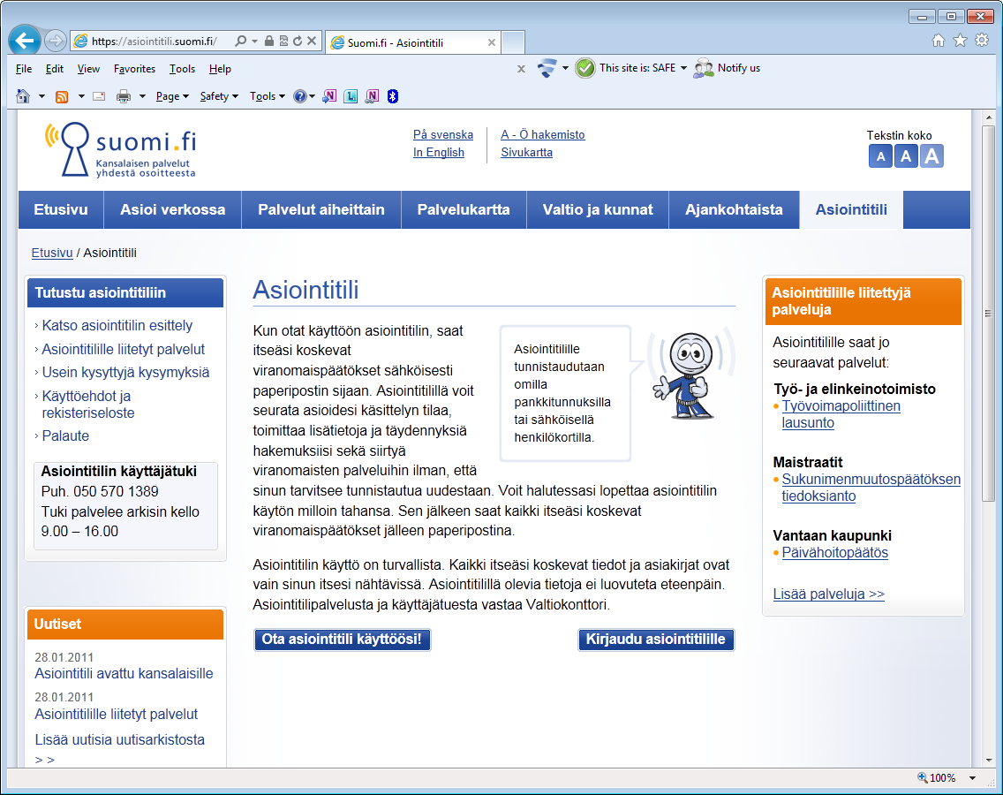Go back with the browser Back arrow
Image resolution: width=1003 pixels, height=795 pixels.
tap(25, 41)
